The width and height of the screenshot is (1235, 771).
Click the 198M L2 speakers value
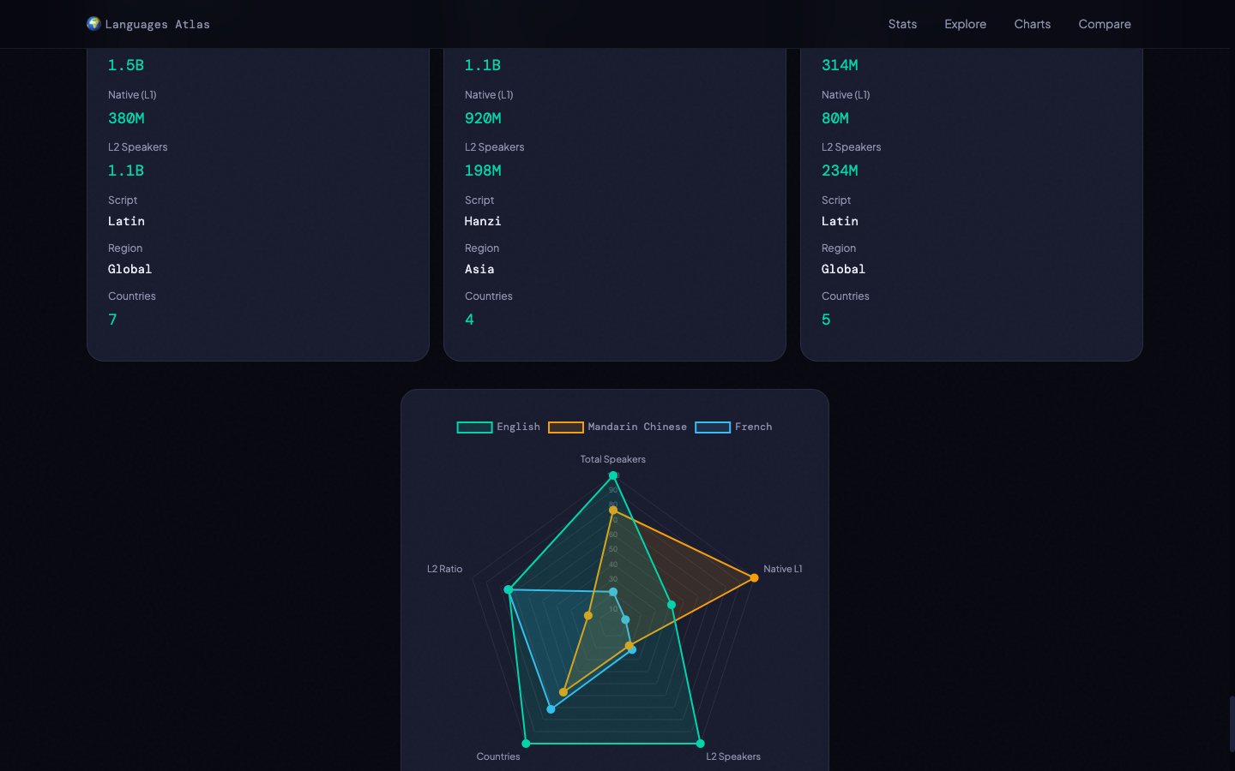point(483,170)
